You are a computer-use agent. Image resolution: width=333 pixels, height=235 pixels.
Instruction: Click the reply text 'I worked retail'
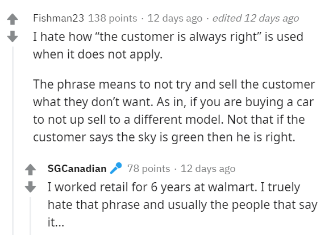pos(182,204)
